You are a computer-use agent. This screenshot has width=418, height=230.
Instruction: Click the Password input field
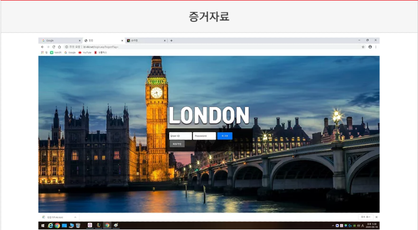tap(204, 135)
